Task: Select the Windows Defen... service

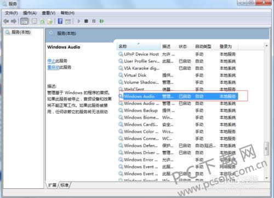Action: 141,145
